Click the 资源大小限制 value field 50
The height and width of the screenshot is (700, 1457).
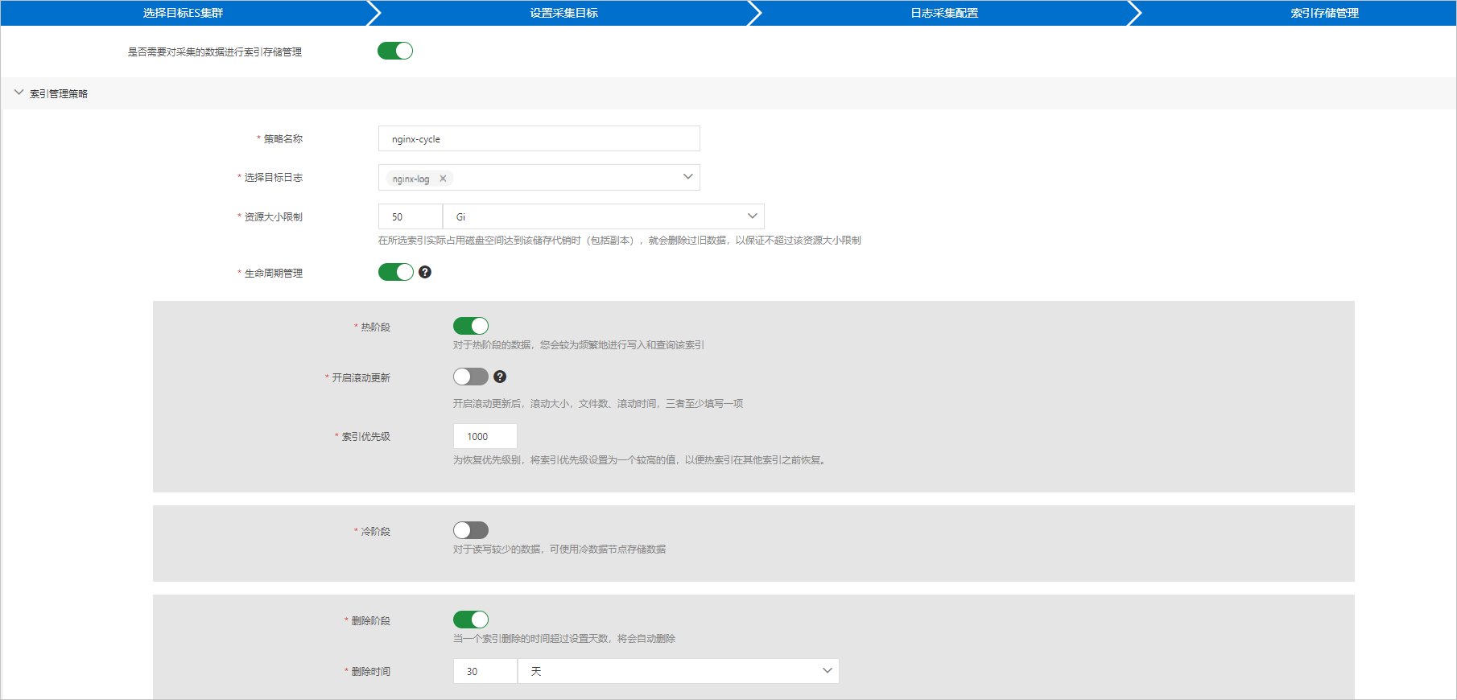pos(411,216)
